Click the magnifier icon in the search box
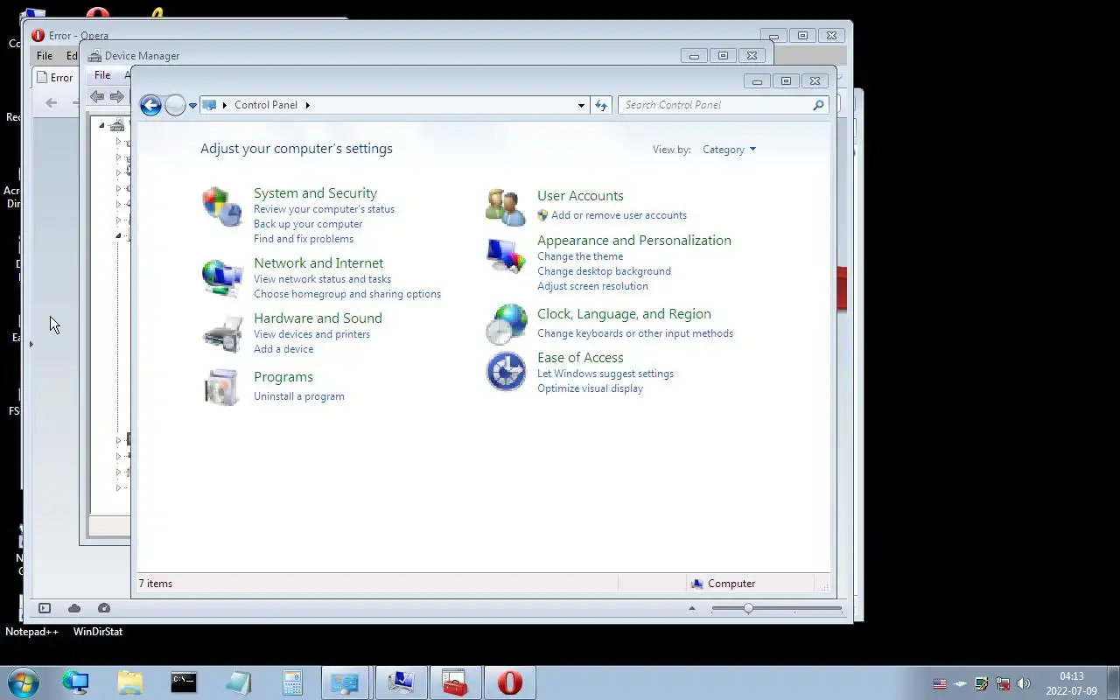This screenshot has width=1120, height=700. pyautogui.click(x=818, y=105)
